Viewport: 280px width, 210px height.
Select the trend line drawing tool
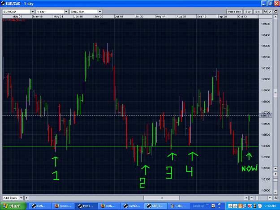(x=270, y=12)
